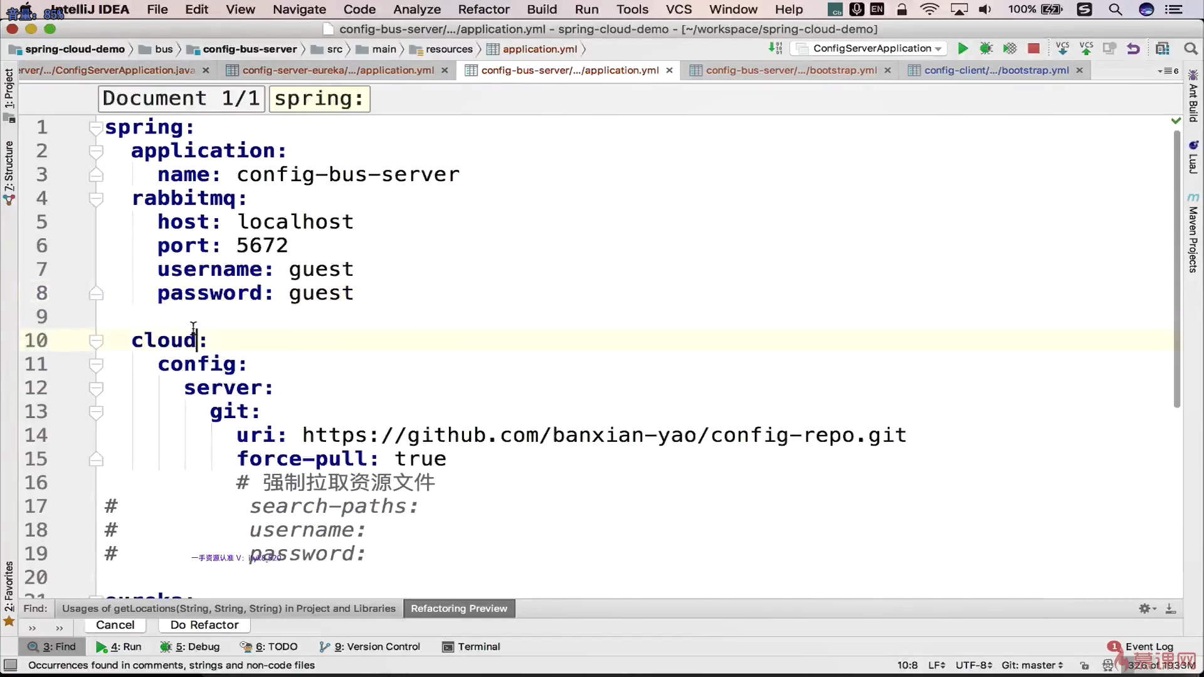The width and height of the screenshot is (1204, 677).
Task: Open Search Everywhere magnifier icon
Action: 1190,48
